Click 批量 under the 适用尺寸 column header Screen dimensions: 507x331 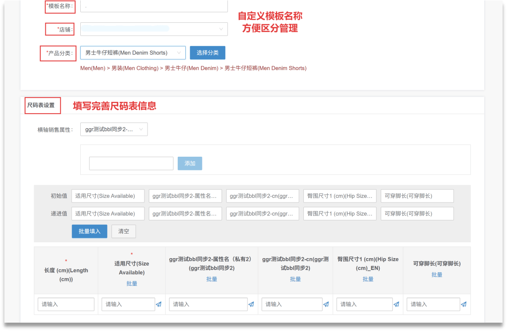131,283
